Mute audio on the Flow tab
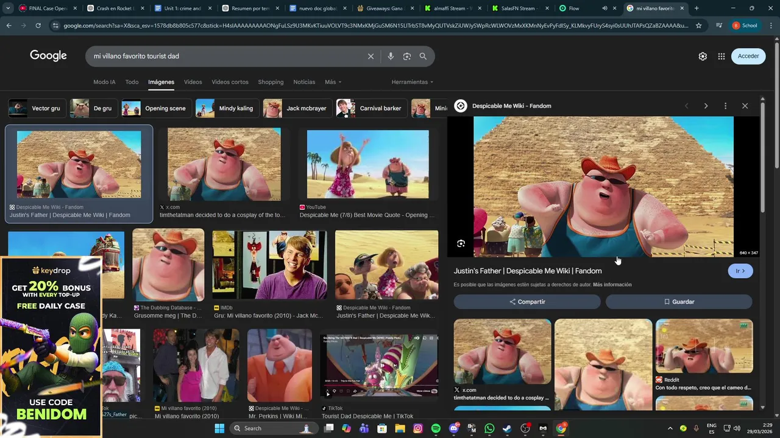The image size is (780, 438). pyautogui.click(x=604, y=9)
